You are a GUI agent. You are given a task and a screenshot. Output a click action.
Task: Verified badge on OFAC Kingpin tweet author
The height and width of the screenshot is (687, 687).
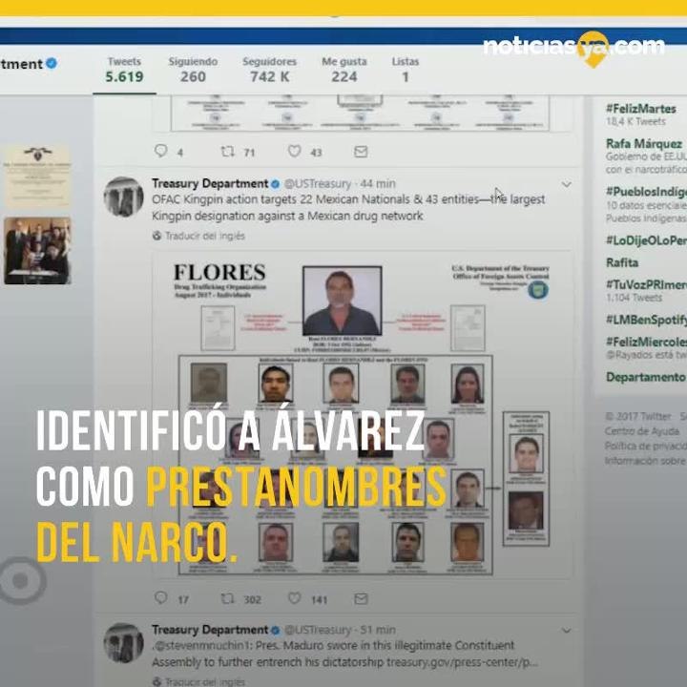click(275, 184)
